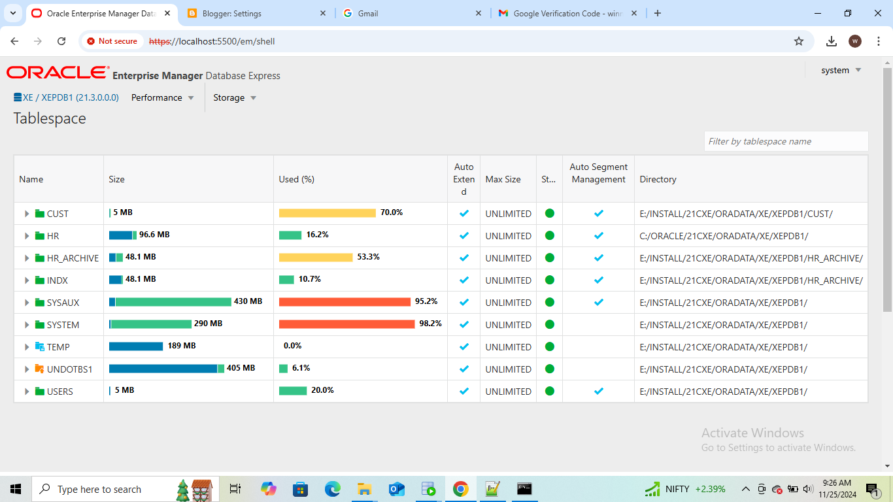Open the command prompt taskbar icon

(524, 489)
